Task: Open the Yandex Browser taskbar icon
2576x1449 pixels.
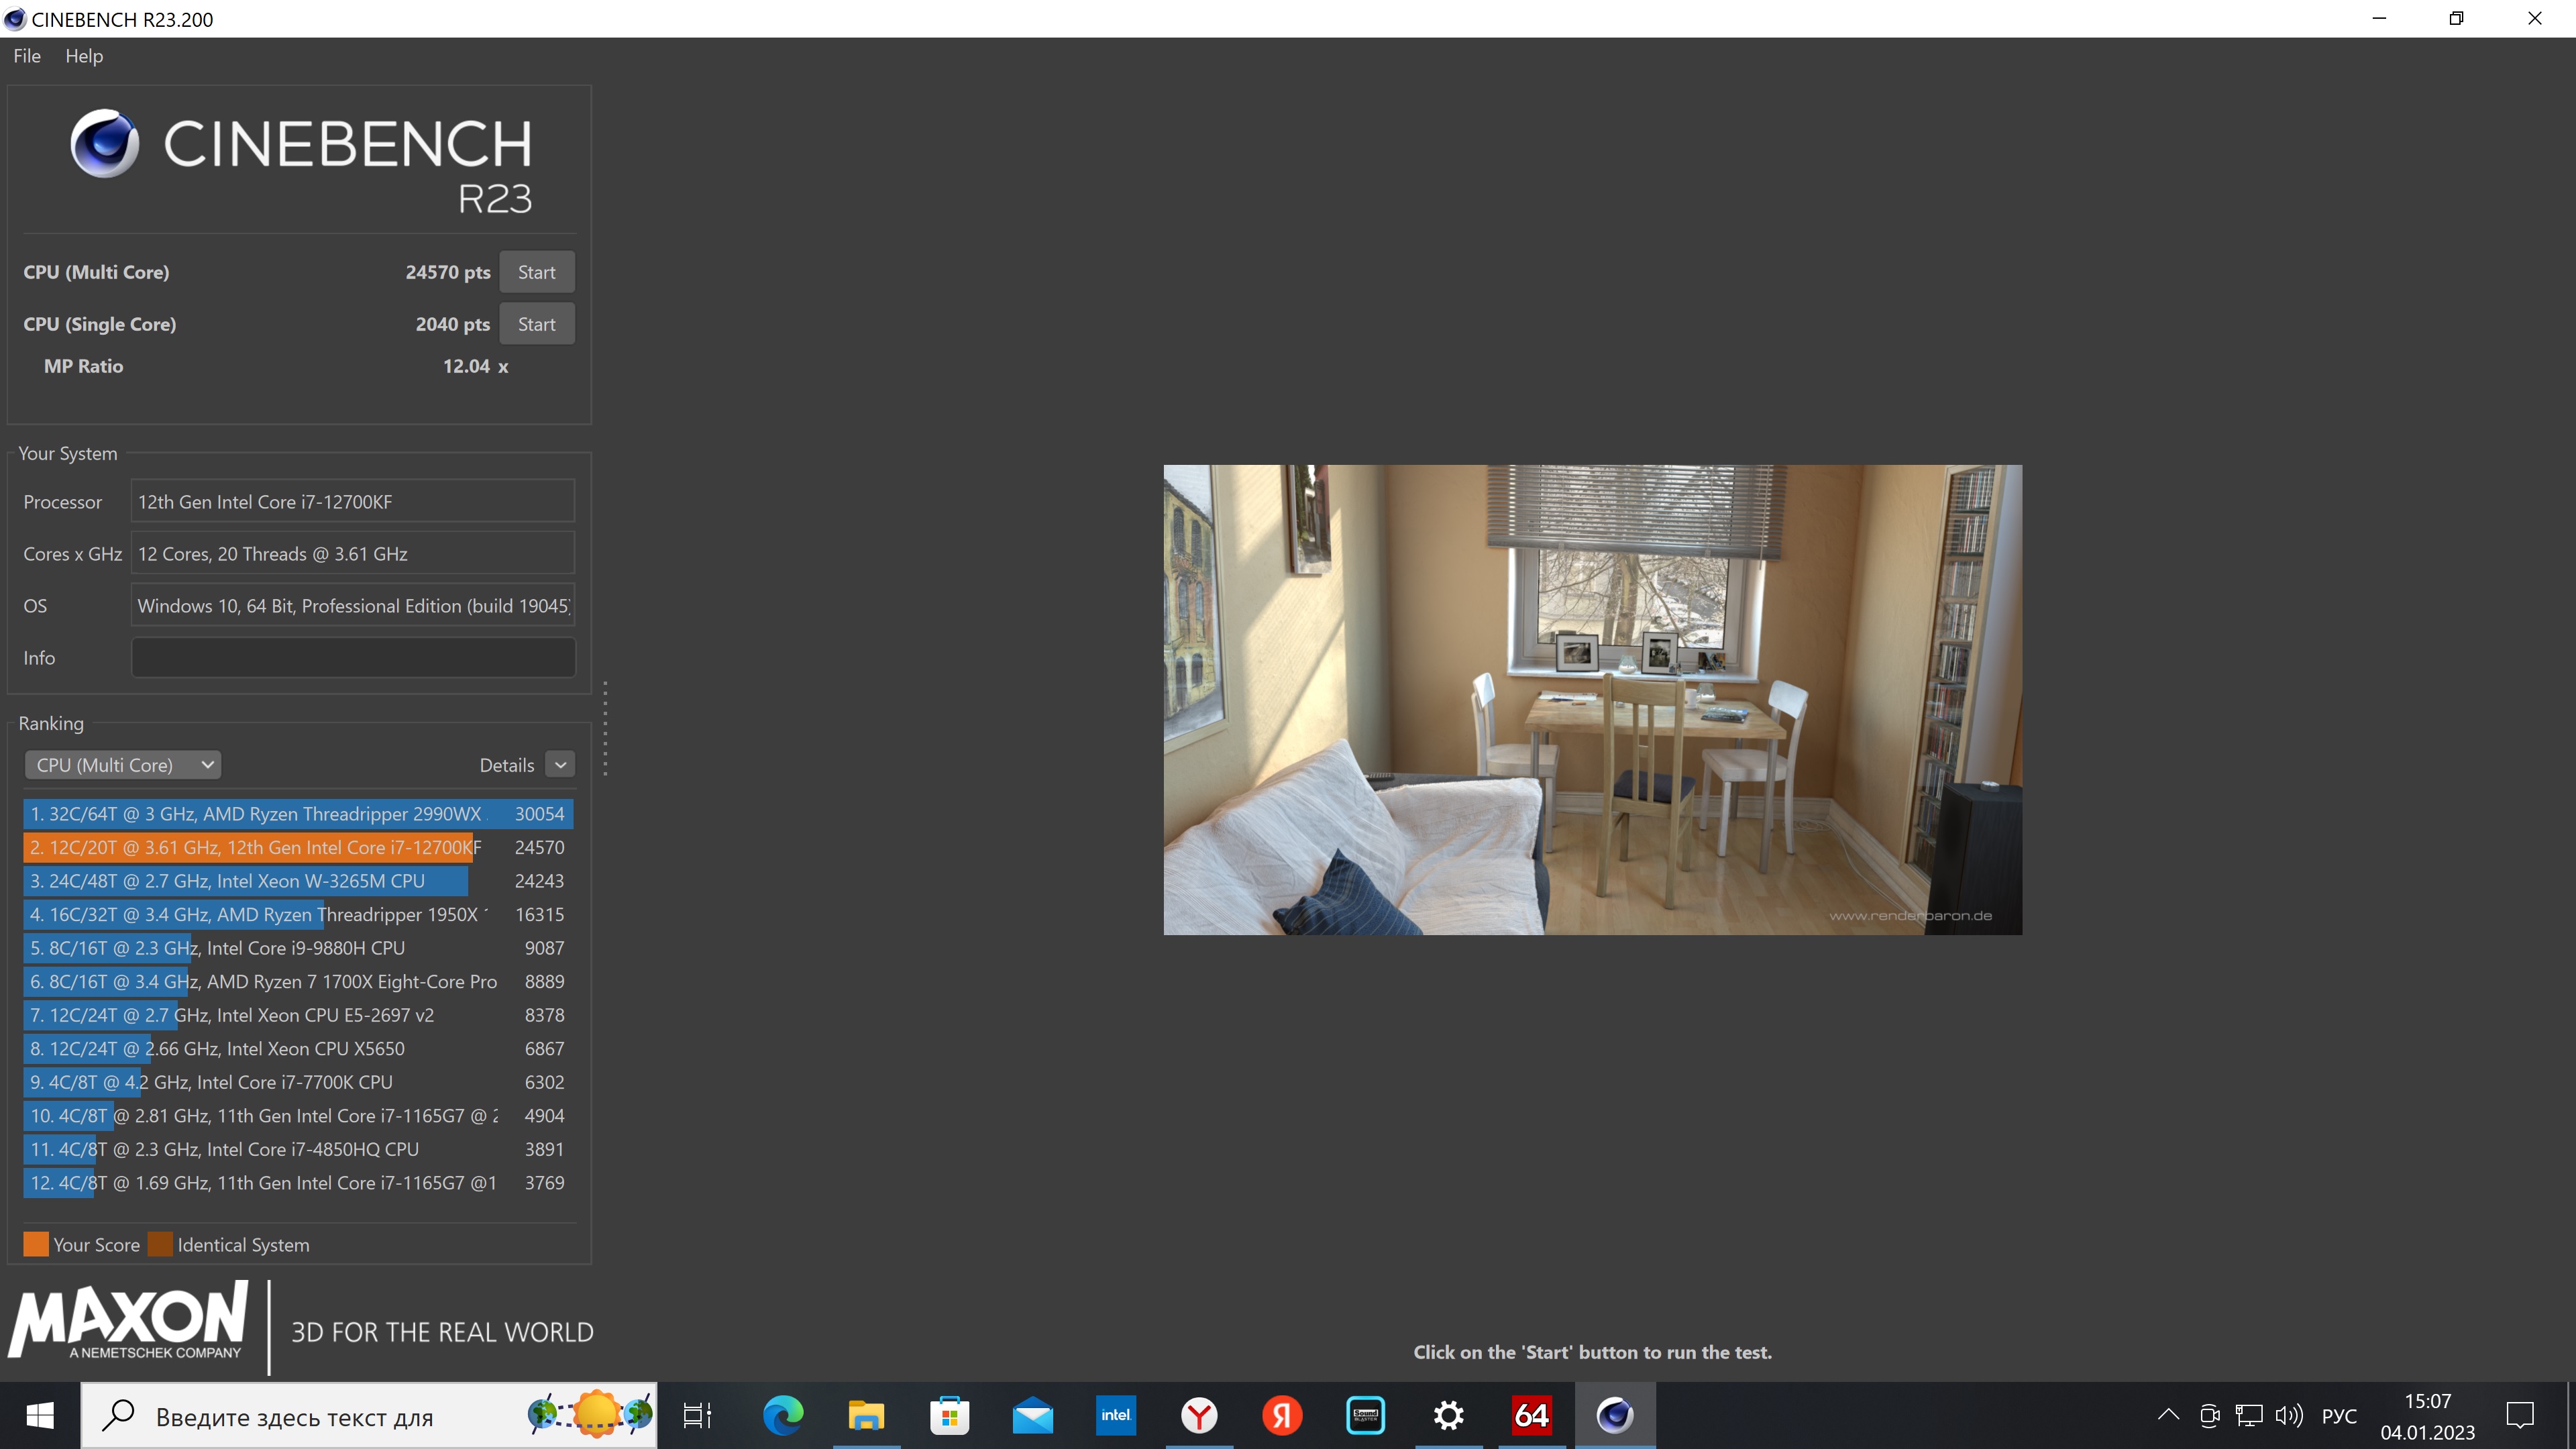Action: (1199, 1415)
